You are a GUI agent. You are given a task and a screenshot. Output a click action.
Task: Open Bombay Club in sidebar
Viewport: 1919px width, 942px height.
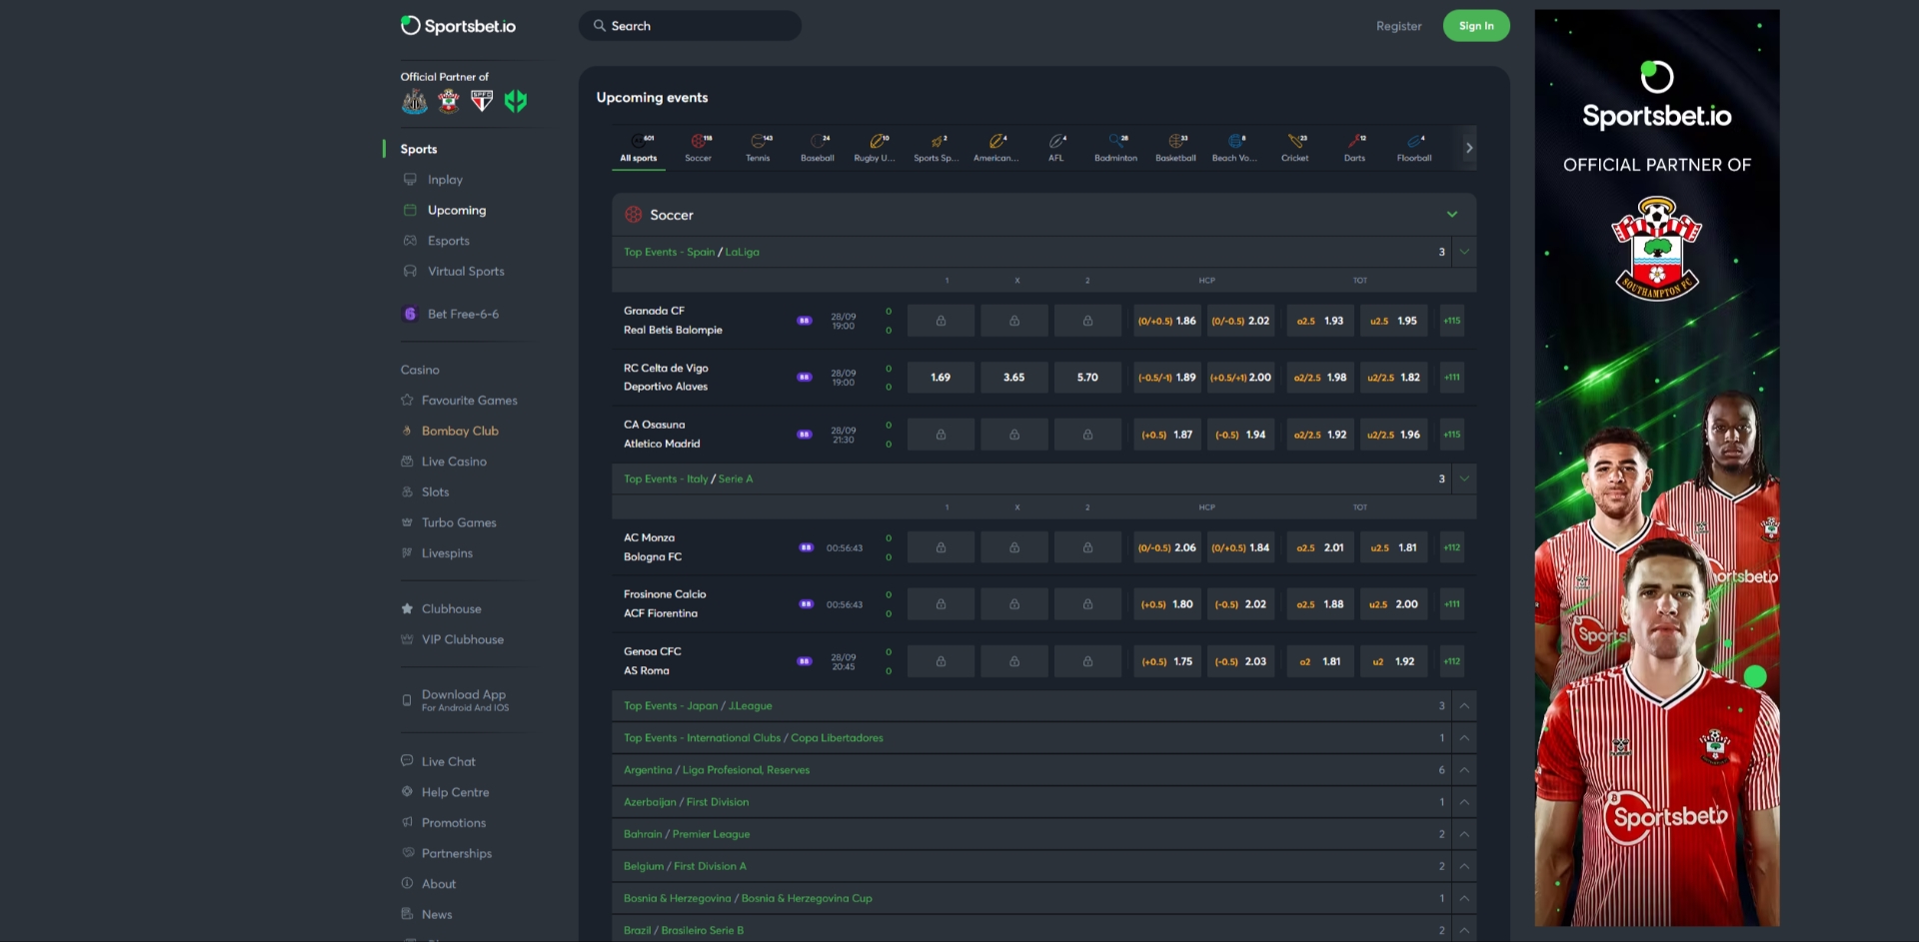(x=460, y=431)
